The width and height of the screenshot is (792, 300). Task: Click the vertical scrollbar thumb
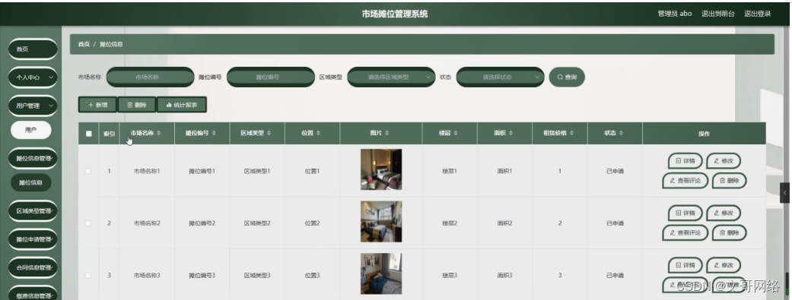click(x=787, y=284)
